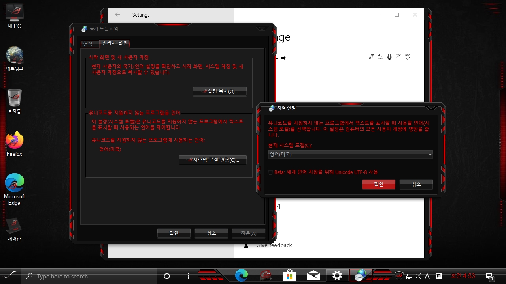The height and width of the screenshot is (284, 506).
Task: Toggle the 한 Korean IME indicator
Action: pos(439,277)
